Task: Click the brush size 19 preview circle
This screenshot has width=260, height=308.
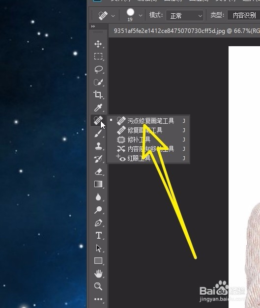Action: click(x=130, y=12)
